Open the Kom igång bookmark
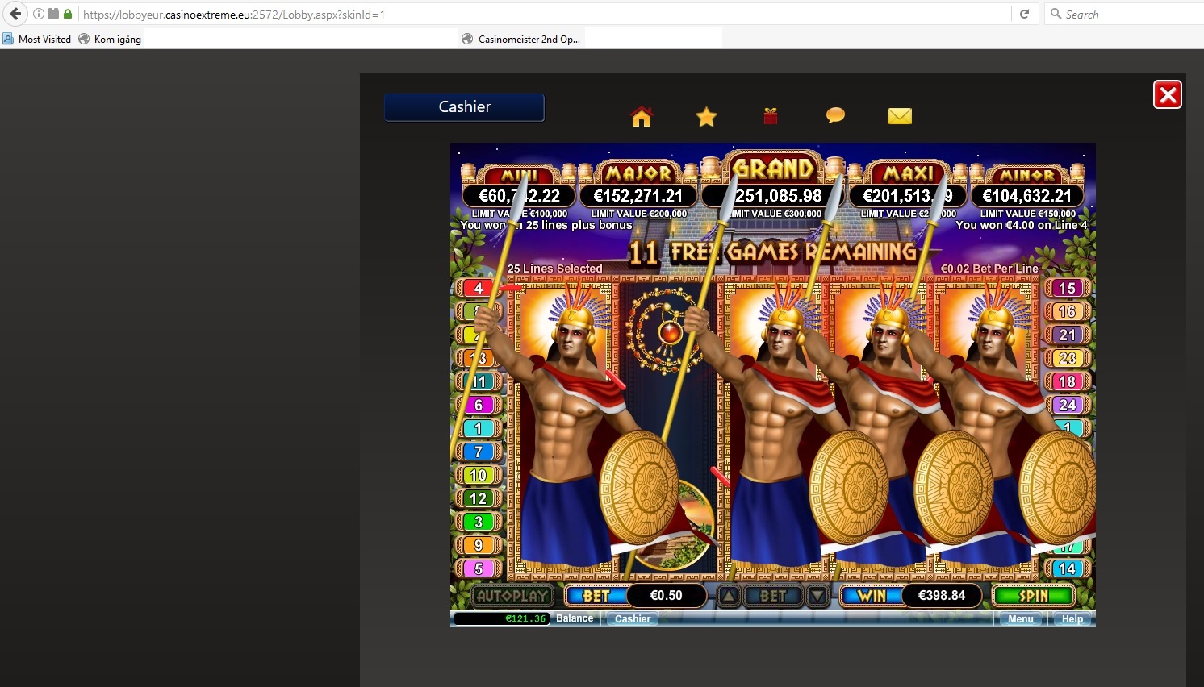This screenshot has height=687, width=1204. tap(110, 39)
